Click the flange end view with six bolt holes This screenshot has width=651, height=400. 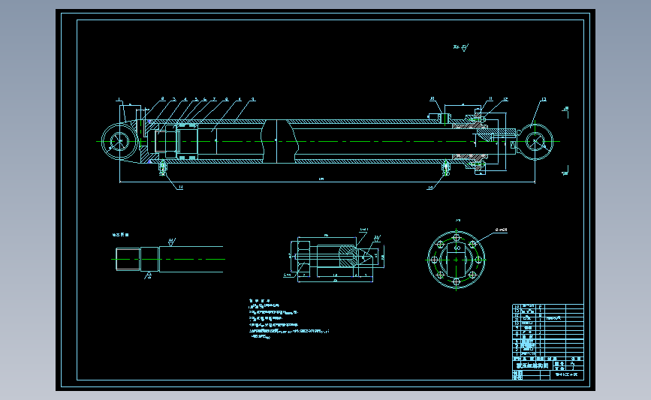coord(457,260)
